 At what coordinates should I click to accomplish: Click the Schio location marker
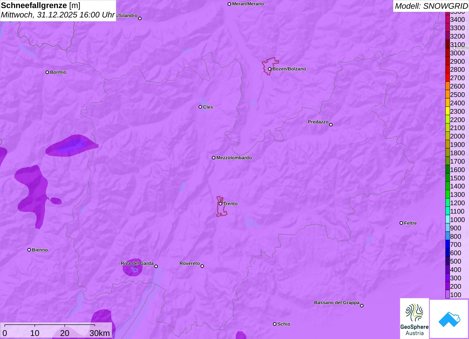275,324
